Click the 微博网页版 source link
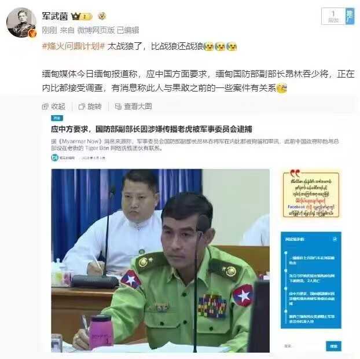Screen dimensions: 360x359 click(96, 30)
